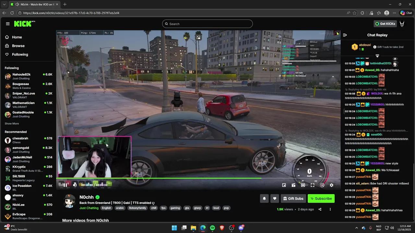Image resolution: width=415 pixels, height=233 pixels.
Task: Seek on the green video progress bar
Action: coord(198,178)
